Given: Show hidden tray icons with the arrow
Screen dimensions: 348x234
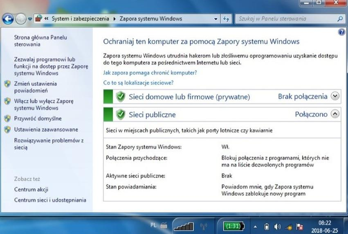Looking at the screenshot, I should tap(255, 226).
